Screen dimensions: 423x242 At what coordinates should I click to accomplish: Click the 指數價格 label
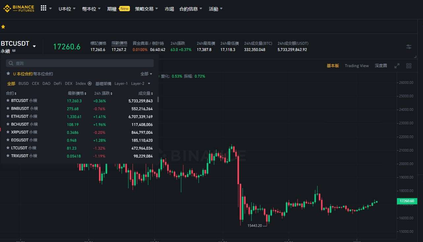pyautogui.click(x=119, y=43)
